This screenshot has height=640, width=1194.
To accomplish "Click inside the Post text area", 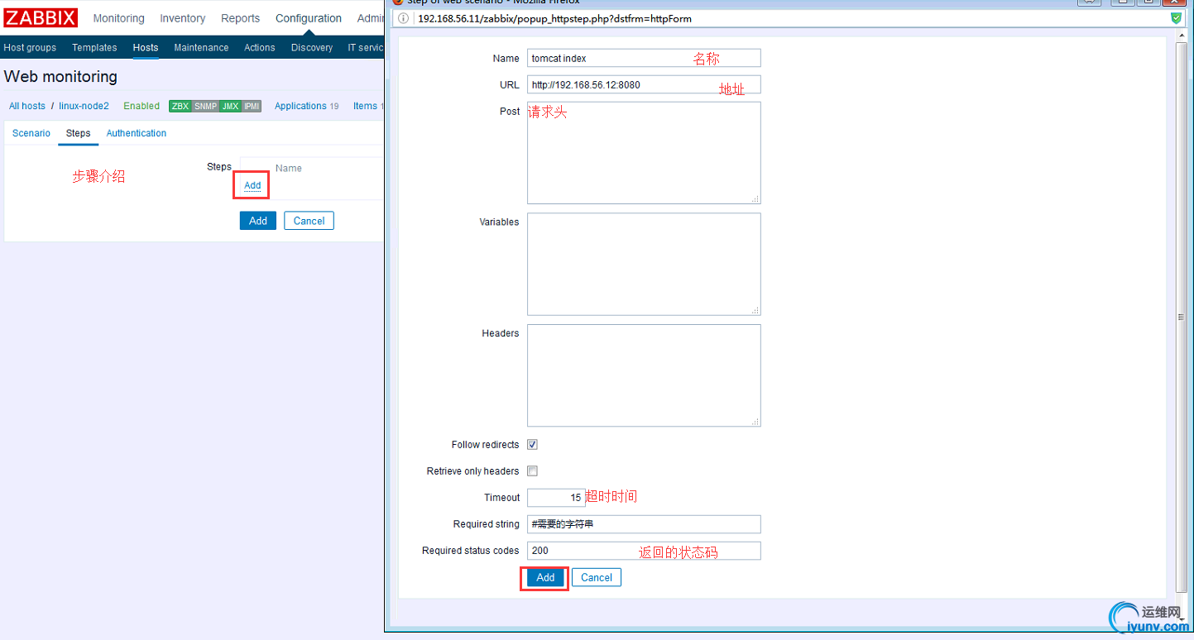I will tap(644, 153).
